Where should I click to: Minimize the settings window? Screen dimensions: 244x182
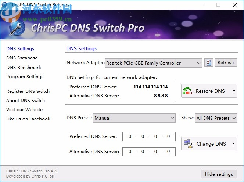coord(202,5)
